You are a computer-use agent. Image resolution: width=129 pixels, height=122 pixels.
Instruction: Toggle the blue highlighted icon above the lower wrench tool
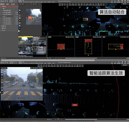coord(2,90)
